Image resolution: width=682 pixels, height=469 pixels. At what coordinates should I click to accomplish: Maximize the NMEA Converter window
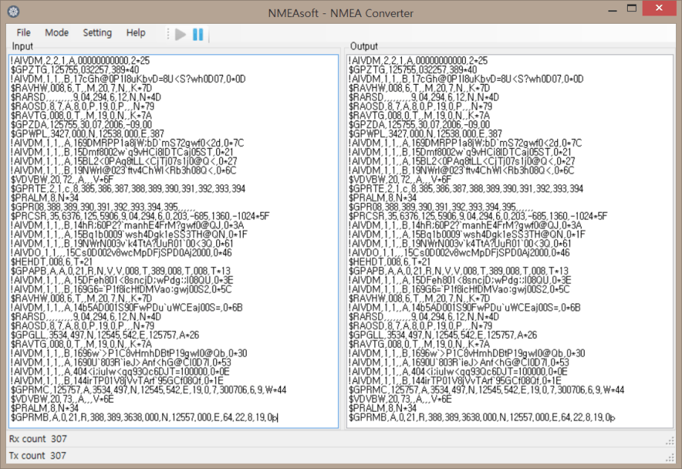[x=632, y=8]
